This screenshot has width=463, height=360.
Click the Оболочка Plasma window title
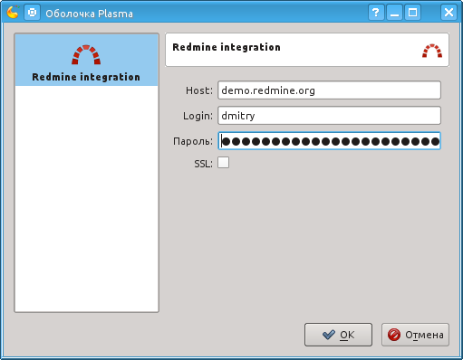[x=90, y=14]
